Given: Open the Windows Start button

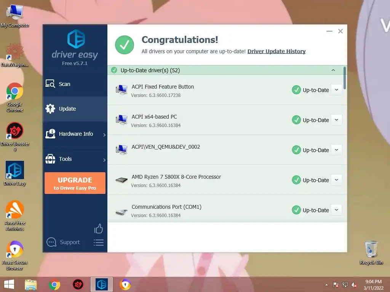Looking at the screenshot, I should [x=9, y=284].
